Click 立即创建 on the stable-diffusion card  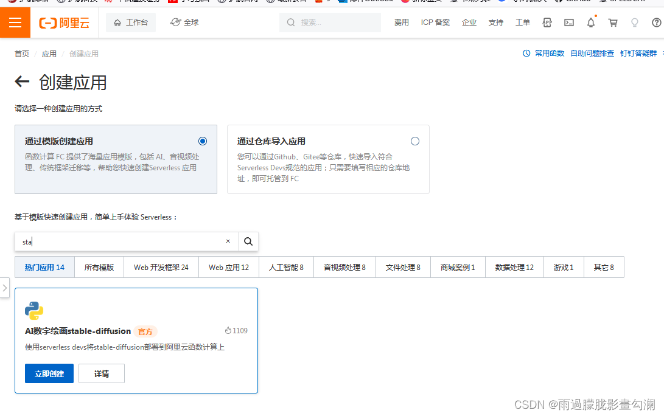tap(49, 373)
